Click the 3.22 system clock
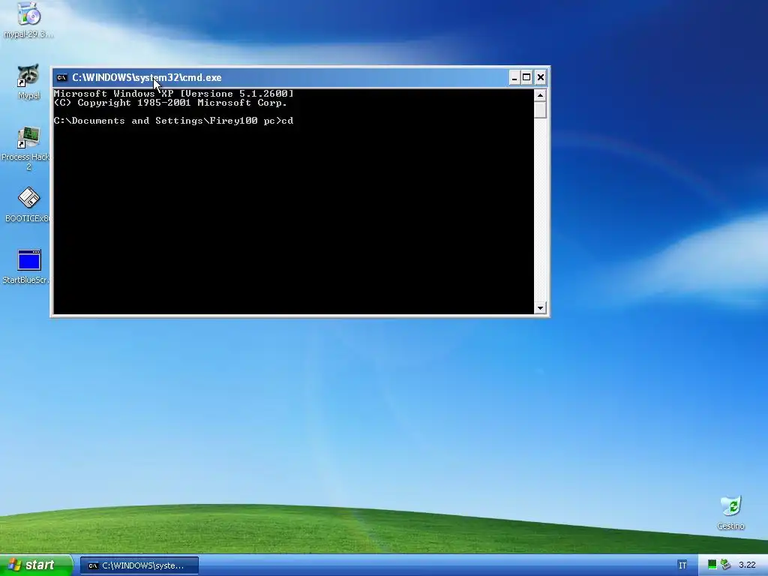 747,565
